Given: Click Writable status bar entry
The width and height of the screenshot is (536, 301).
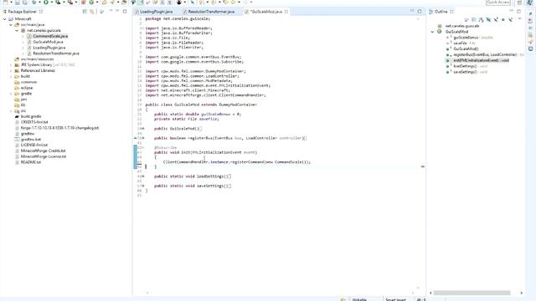Looking at the screenshot, I should tap(359, 299).
